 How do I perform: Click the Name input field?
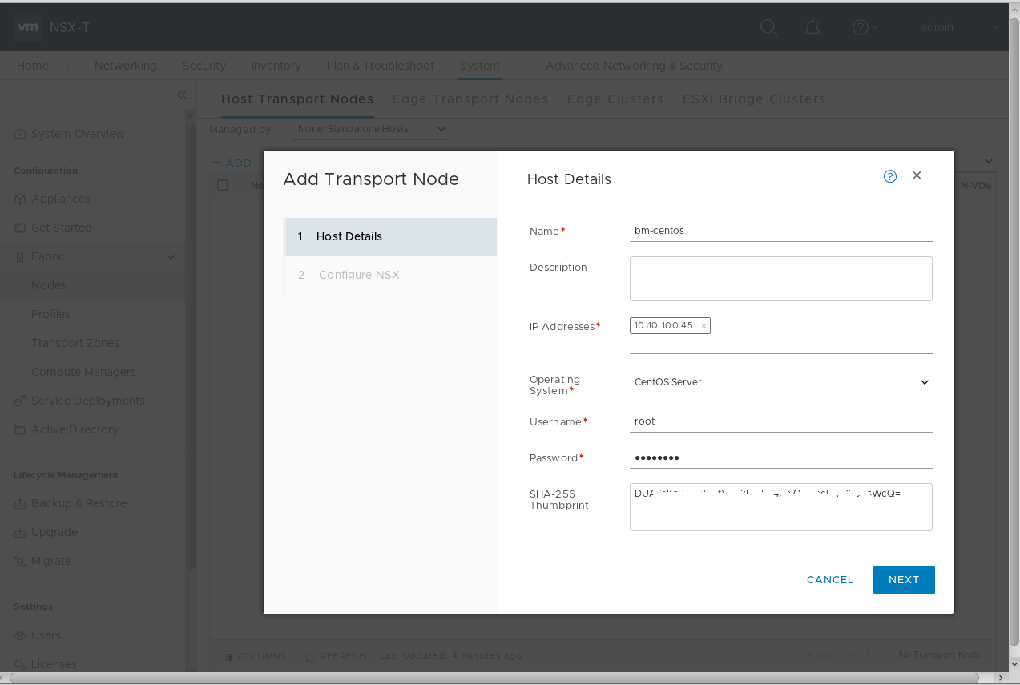tap(781, 231)
